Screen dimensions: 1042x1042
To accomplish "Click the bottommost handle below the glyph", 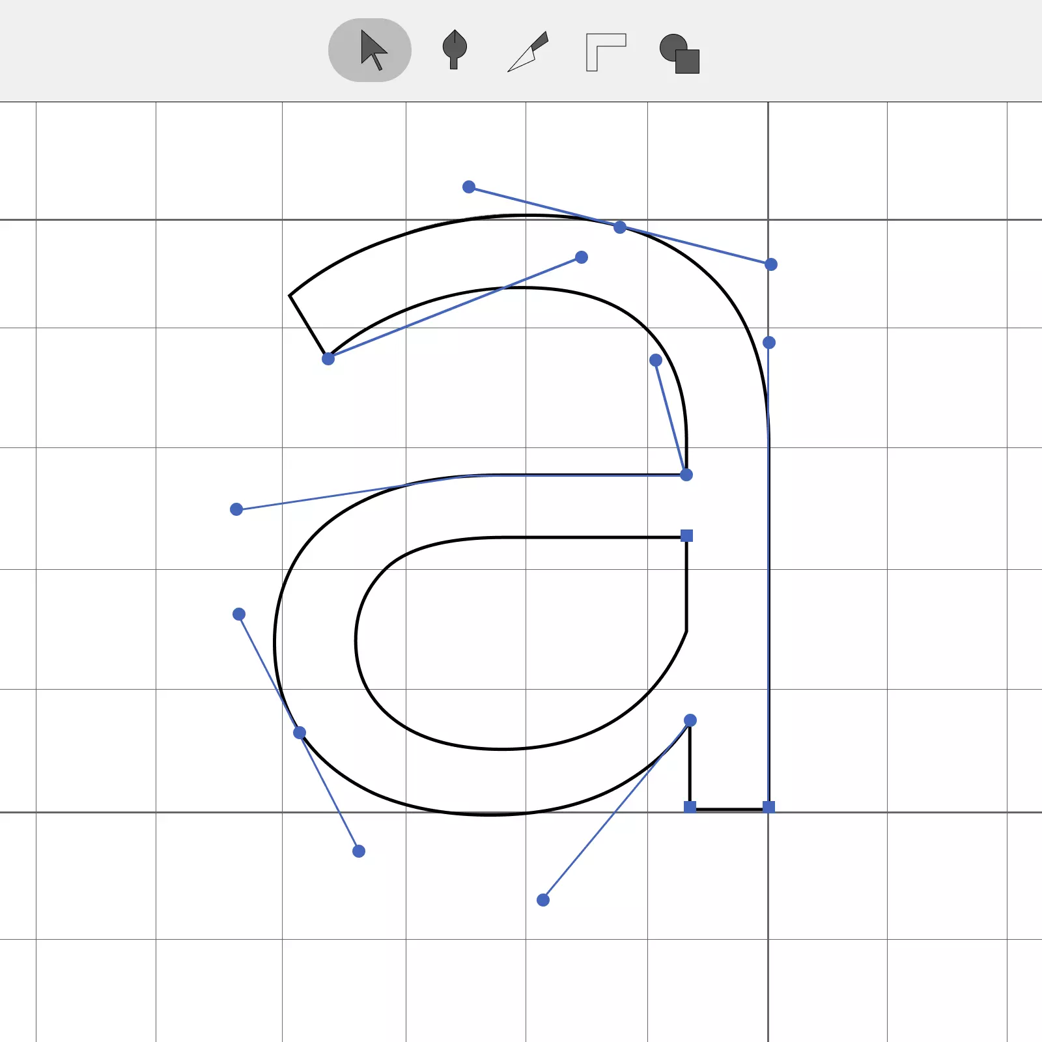I will click(x=543, y=900).
